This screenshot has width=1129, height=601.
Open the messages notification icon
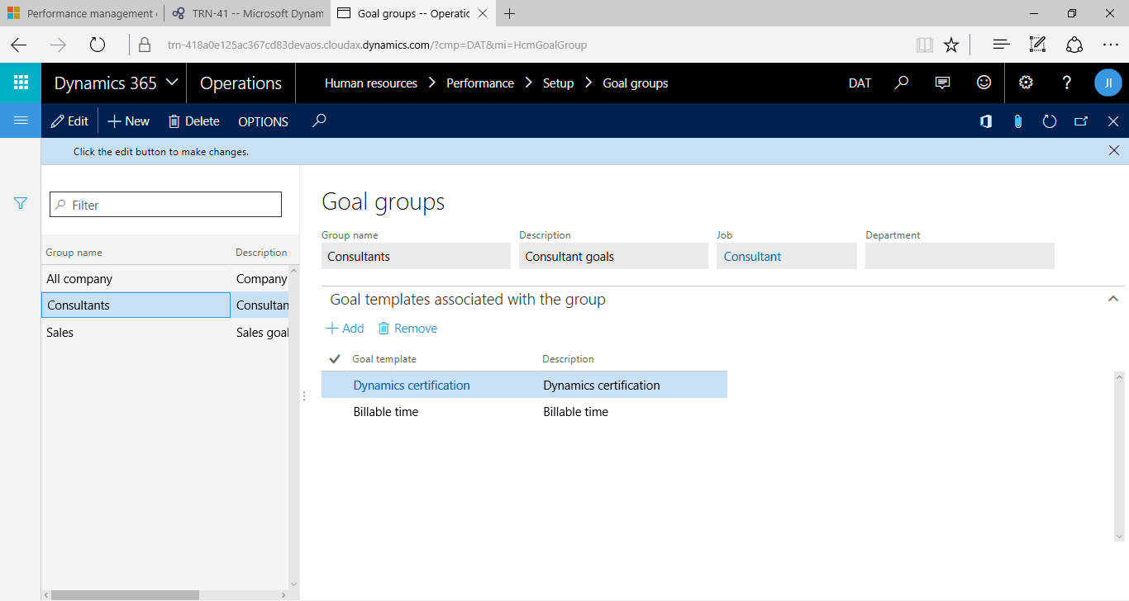(942, 83)
